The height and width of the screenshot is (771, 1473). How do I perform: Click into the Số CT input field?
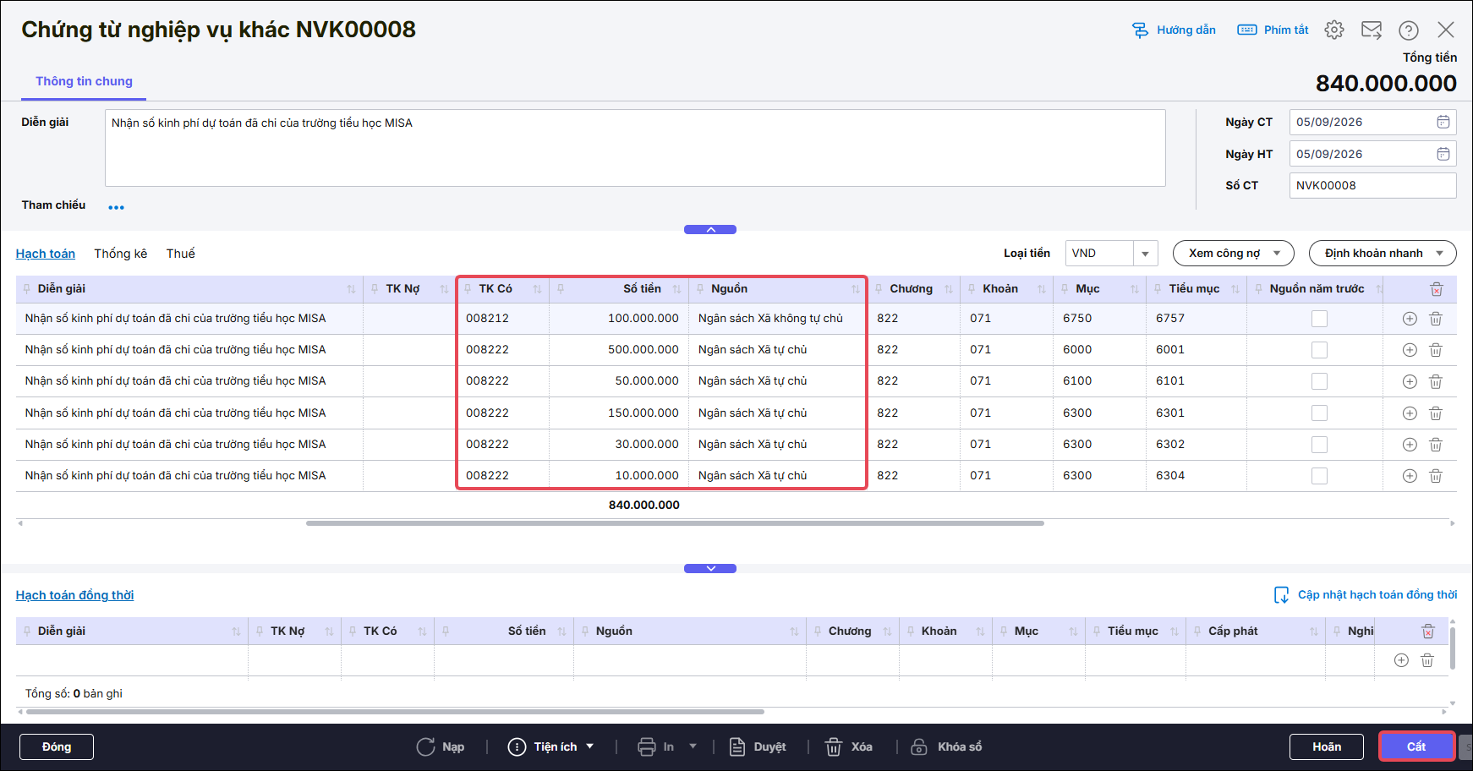[x=1372, y=185]
